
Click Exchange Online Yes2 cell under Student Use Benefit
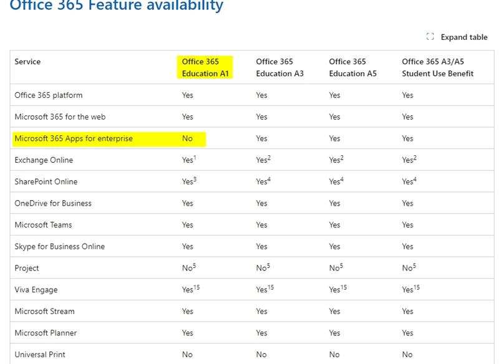point(409,160)
